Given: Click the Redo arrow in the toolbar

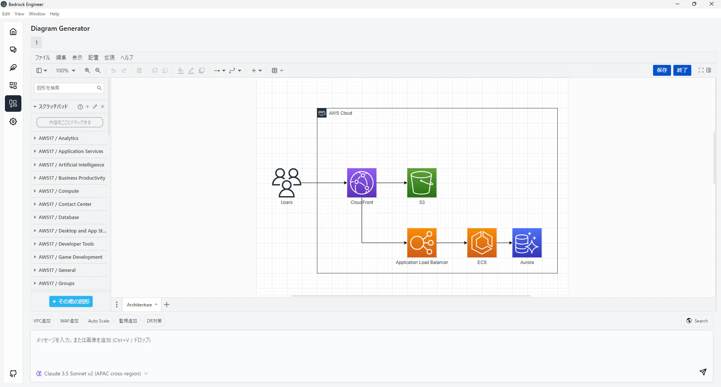Looking at the screenshot, I should 124,70.
